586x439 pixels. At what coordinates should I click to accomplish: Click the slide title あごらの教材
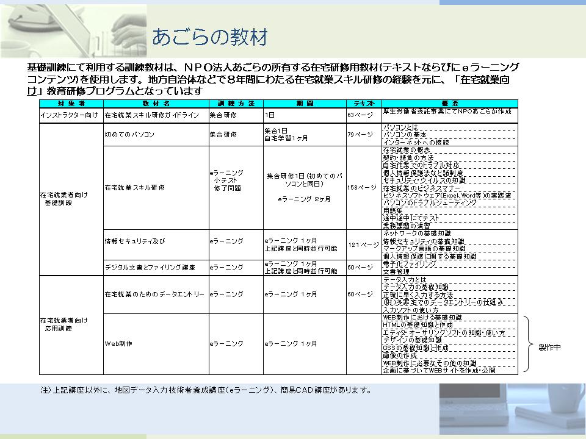click(x=210, y=37)
